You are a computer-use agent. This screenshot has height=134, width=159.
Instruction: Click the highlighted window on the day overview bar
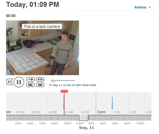click(x=84, y=118)
